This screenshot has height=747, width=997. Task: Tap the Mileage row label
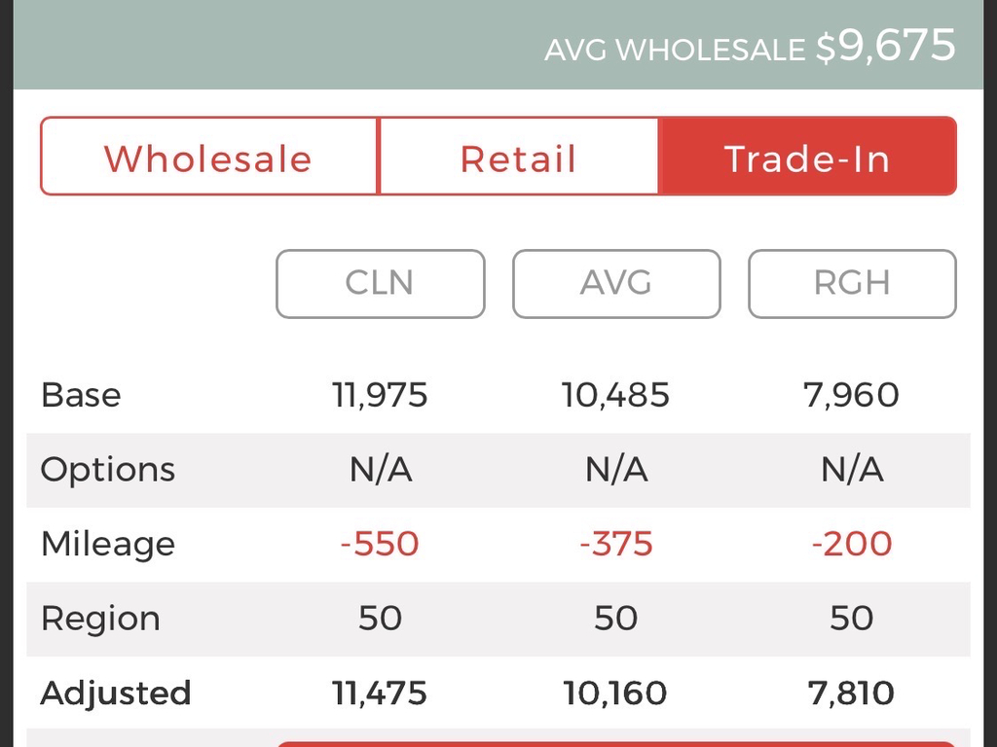point(107,544)
